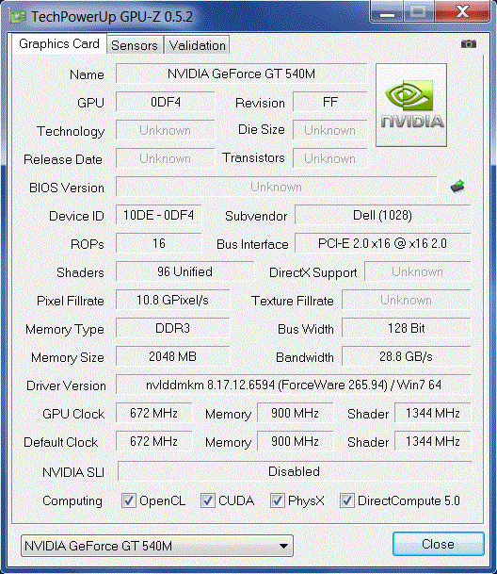Click the Subvendor field Dell (1028)
The image size is (497, 574).
382,215
